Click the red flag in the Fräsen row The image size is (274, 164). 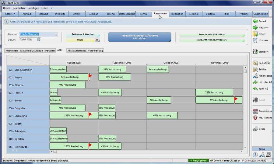tap(90, 76)
